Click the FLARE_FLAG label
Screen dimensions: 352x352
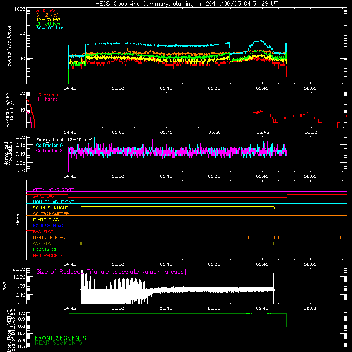tap(46, 220)
